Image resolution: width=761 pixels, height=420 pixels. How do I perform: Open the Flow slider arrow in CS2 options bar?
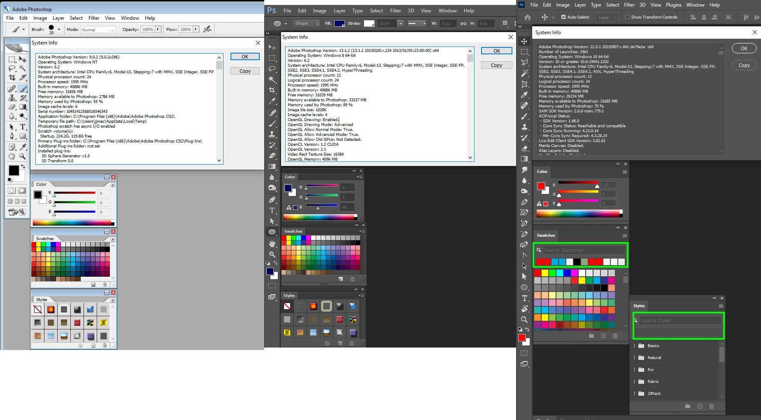pyautogui.click(x=196, y=29)
